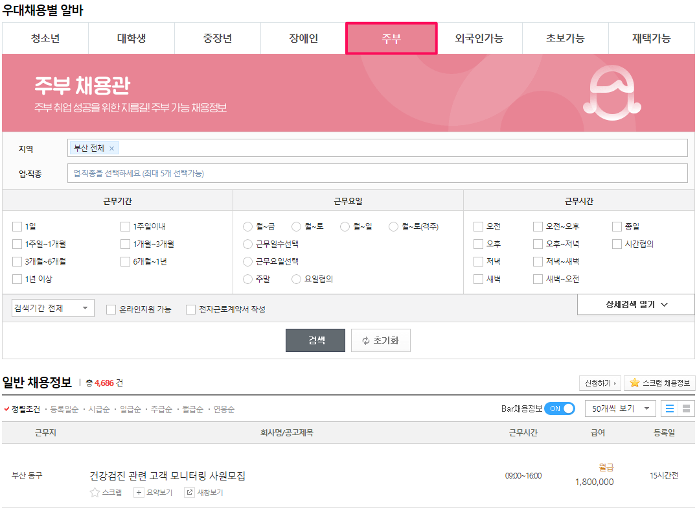Check the 1주일이내 work period option
The width and height of the screenshot is (697, 509).
(x=125, y=226)
